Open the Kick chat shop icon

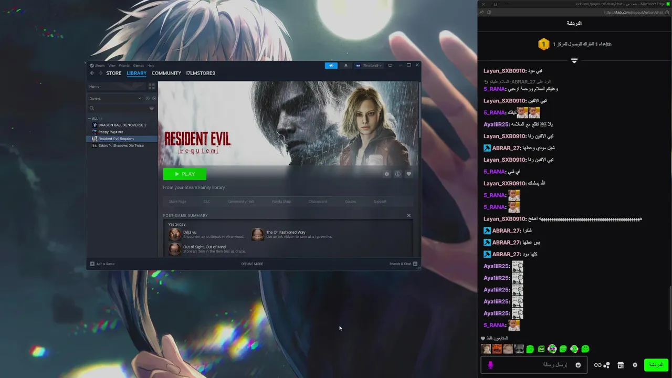621,365
